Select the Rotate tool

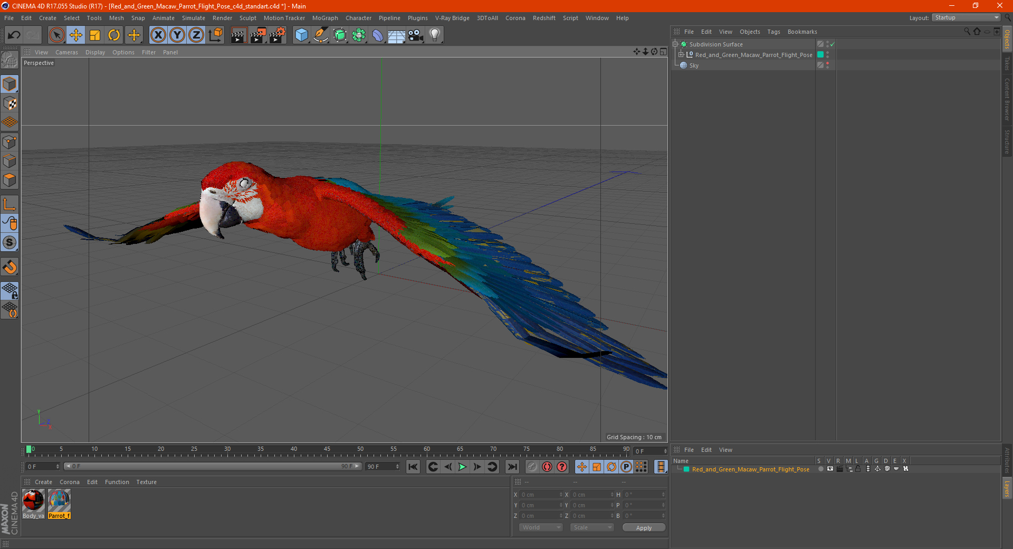(x=114, y=35)
